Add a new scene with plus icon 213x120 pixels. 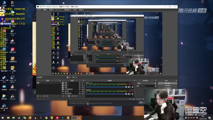[x=38, y=96]
